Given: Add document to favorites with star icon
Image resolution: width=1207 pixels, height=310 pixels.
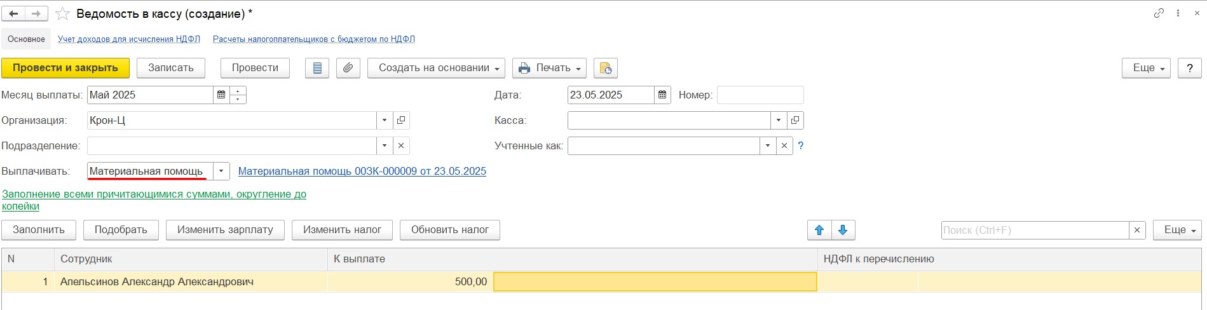Looking at the screenshot, I should 62,13.
